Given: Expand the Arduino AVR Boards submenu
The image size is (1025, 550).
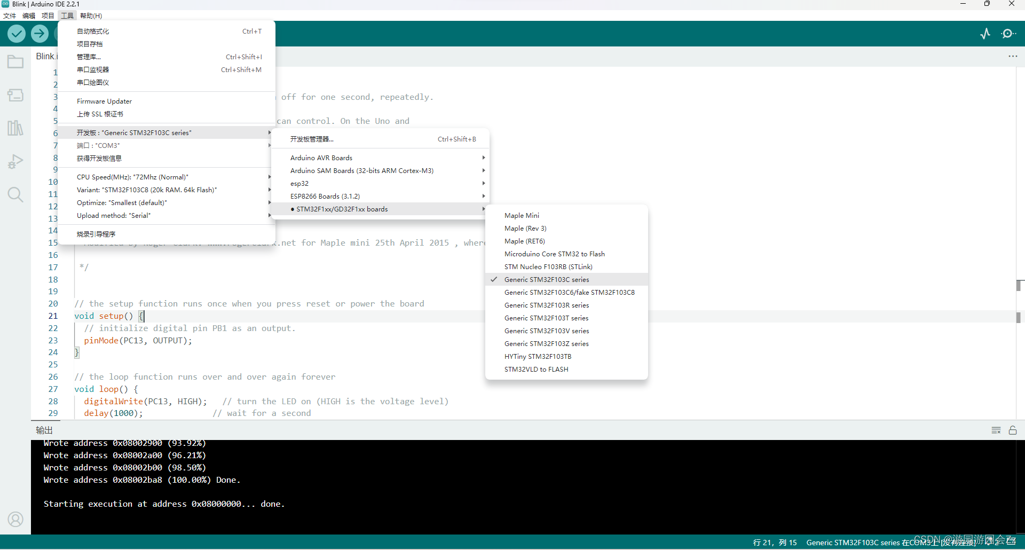Looking at the screenshot, I should 380,158.
